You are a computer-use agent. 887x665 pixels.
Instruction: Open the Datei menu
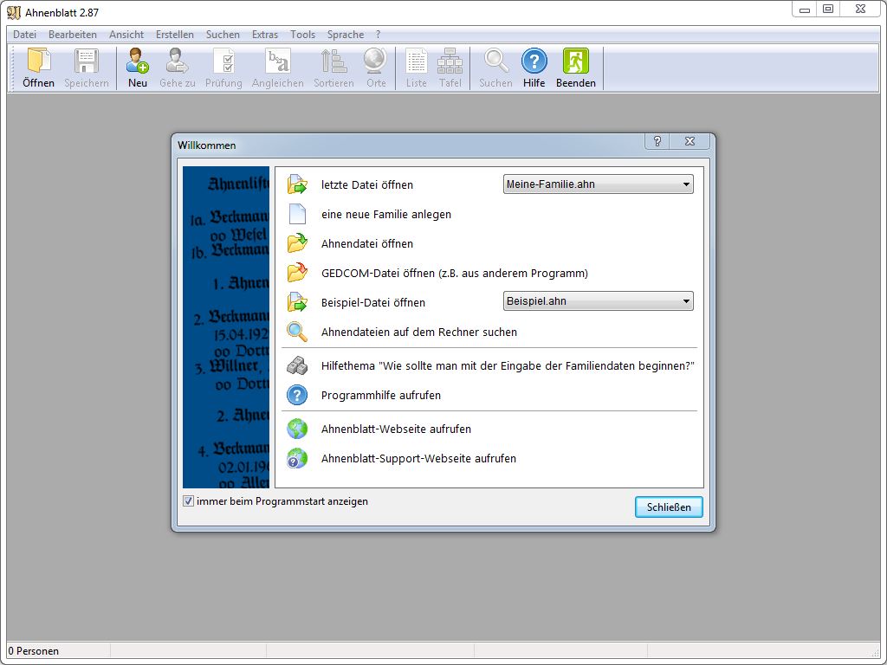tap(24, 35)
